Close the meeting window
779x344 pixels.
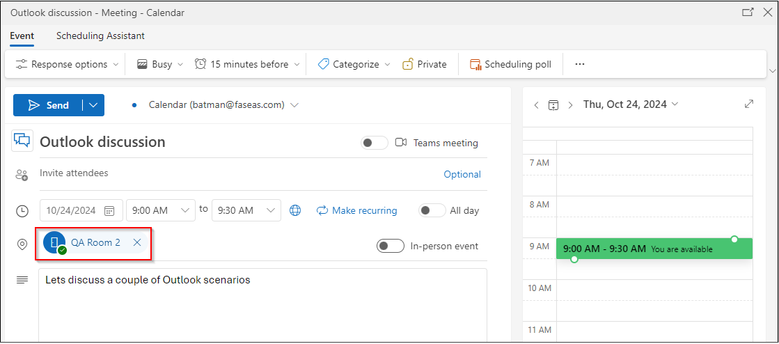point(767,13)
